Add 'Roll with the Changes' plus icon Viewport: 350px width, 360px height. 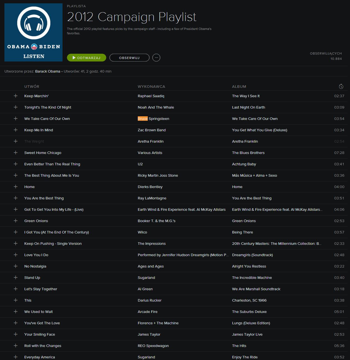coord(15,346)
